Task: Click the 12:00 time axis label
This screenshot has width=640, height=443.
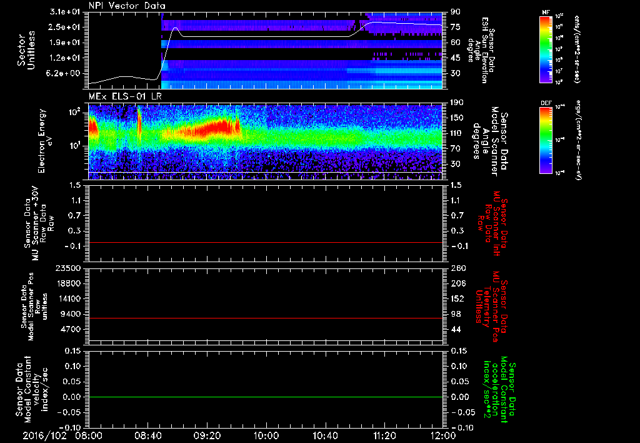Action: (x=444, y=435)
